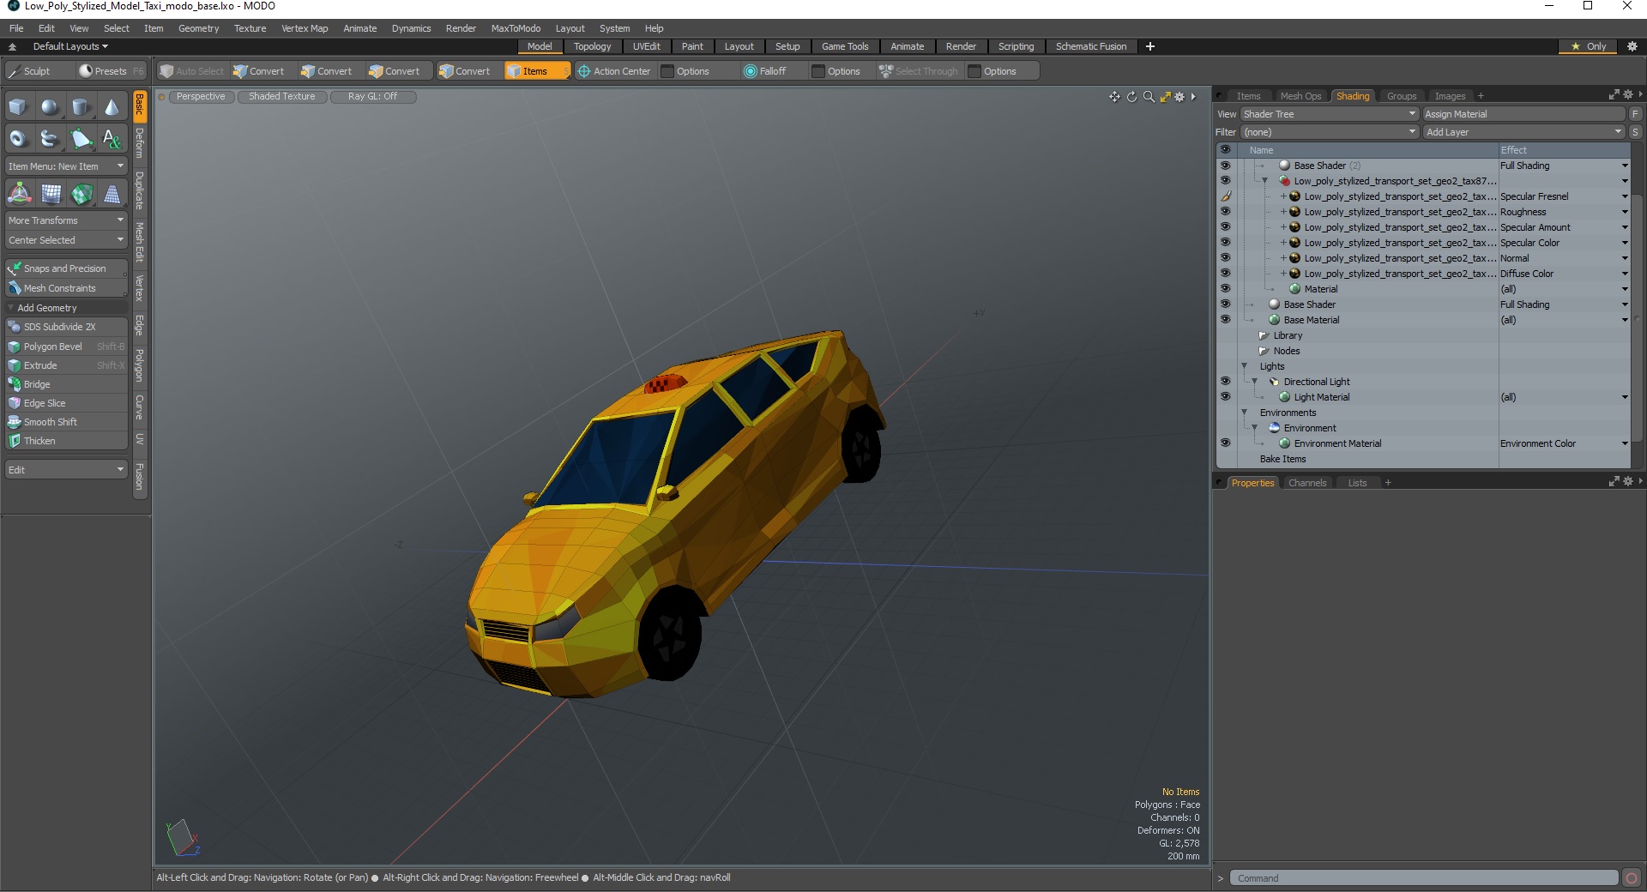Click the S button beside Add Layer
The width and height of the screenshot is (1647, 892).
pos(1636,132)
